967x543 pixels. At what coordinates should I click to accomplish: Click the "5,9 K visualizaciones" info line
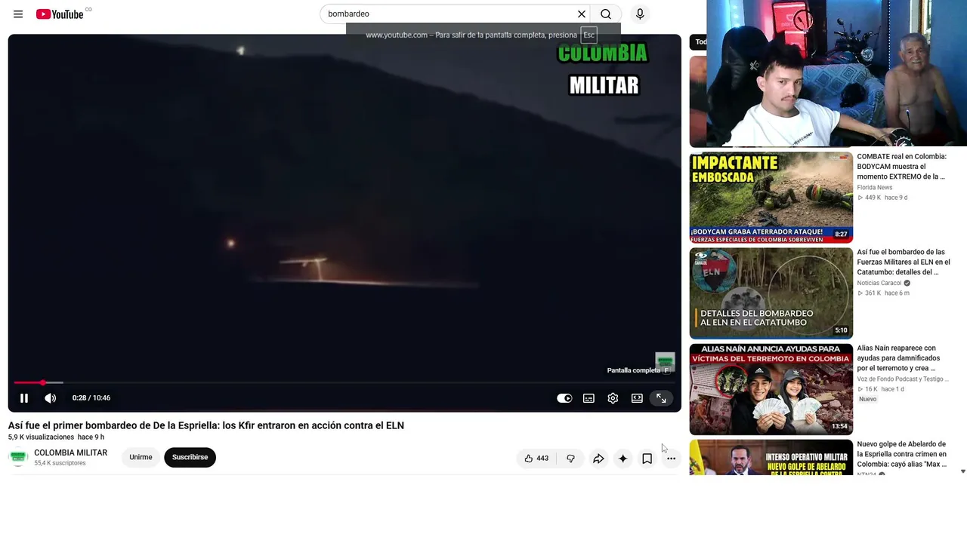[57, 437]
